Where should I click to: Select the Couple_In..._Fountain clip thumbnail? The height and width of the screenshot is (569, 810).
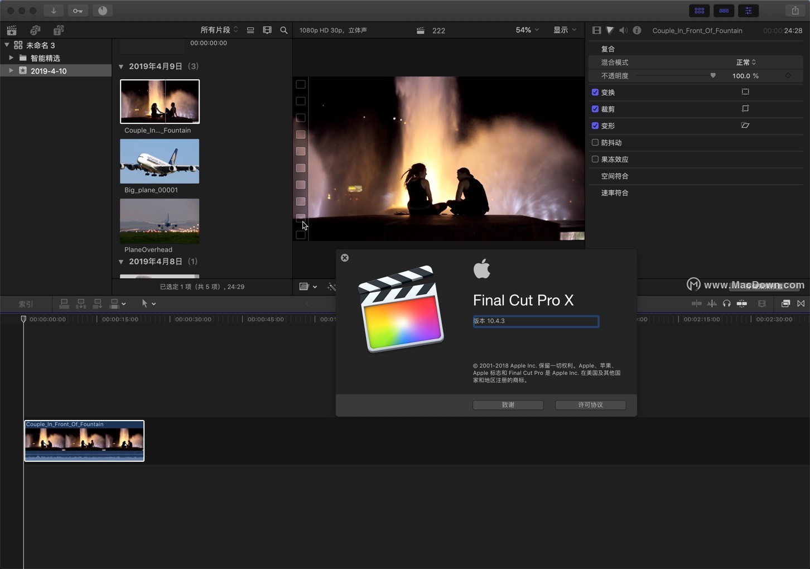160,102
